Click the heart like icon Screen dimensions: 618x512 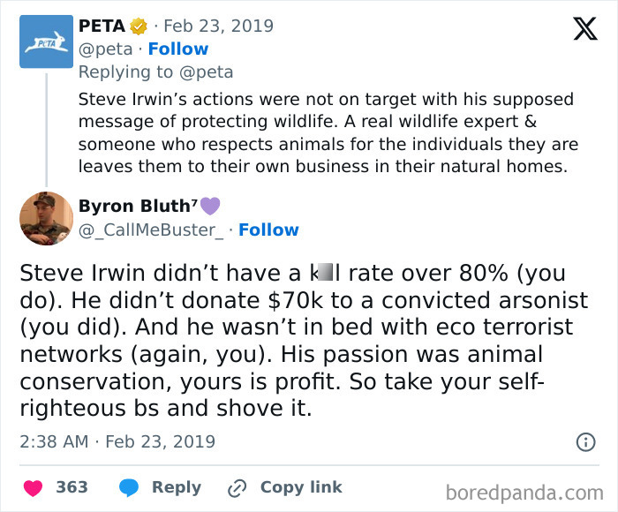pyautogui.click(x=34, y=488)
